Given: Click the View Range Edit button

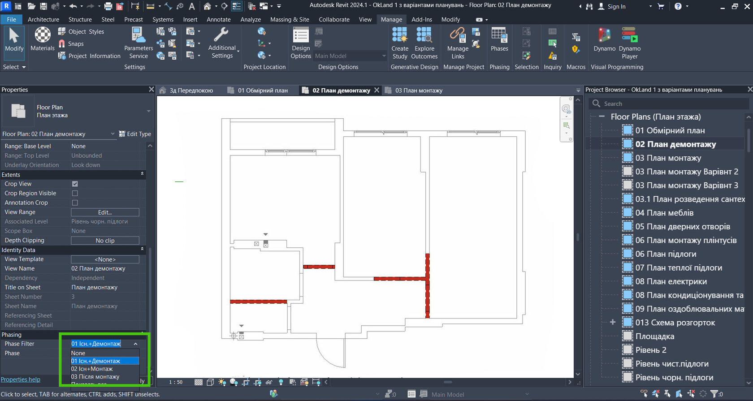Looking at the screenshot, I should click(105, 212).
